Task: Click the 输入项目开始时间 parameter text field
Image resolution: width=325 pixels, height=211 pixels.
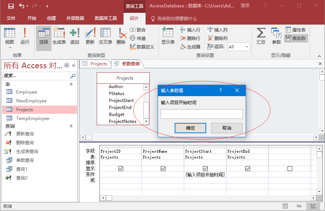Action: click(201, 114)
